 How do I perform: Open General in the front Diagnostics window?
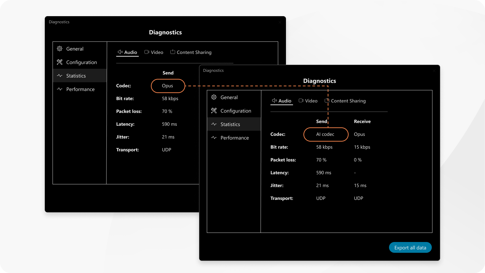click(234, 97)
